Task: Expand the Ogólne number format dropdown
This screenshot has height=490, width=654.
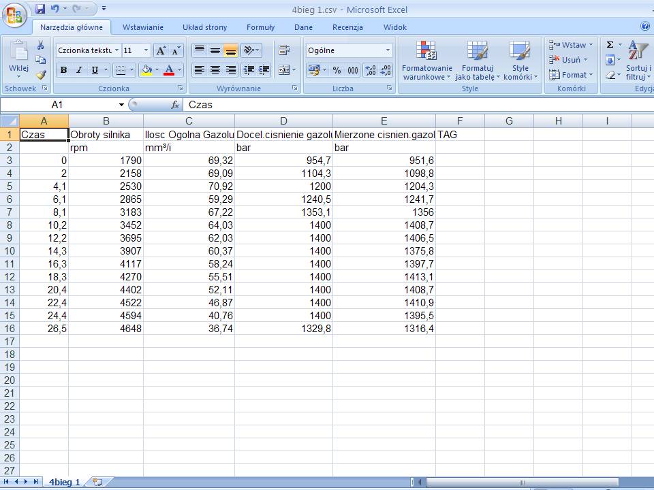Action: pos(388,50)
